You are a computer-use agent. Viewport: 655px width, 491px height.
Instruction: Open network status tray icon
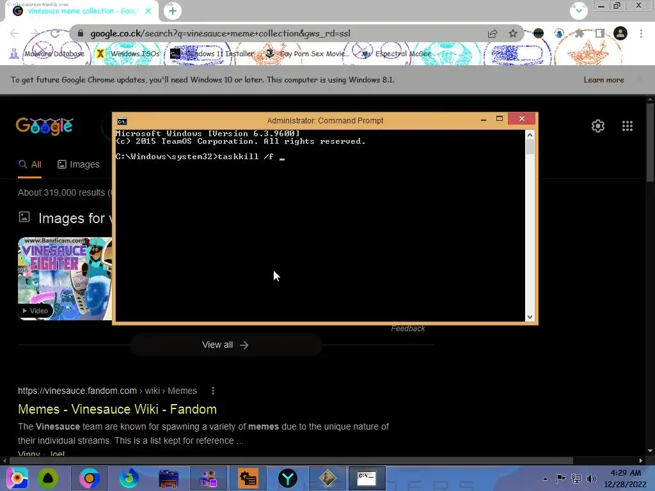[576, 478]
